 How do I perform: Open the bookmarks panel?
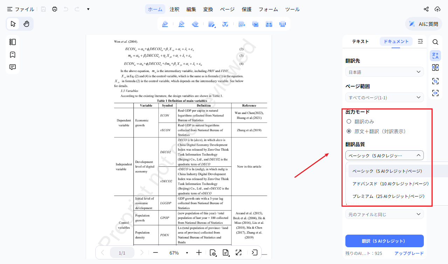pos(13,55)
